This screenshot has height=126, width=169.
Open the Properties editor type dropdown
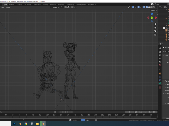pyautogui.click(x=161, y=44)
